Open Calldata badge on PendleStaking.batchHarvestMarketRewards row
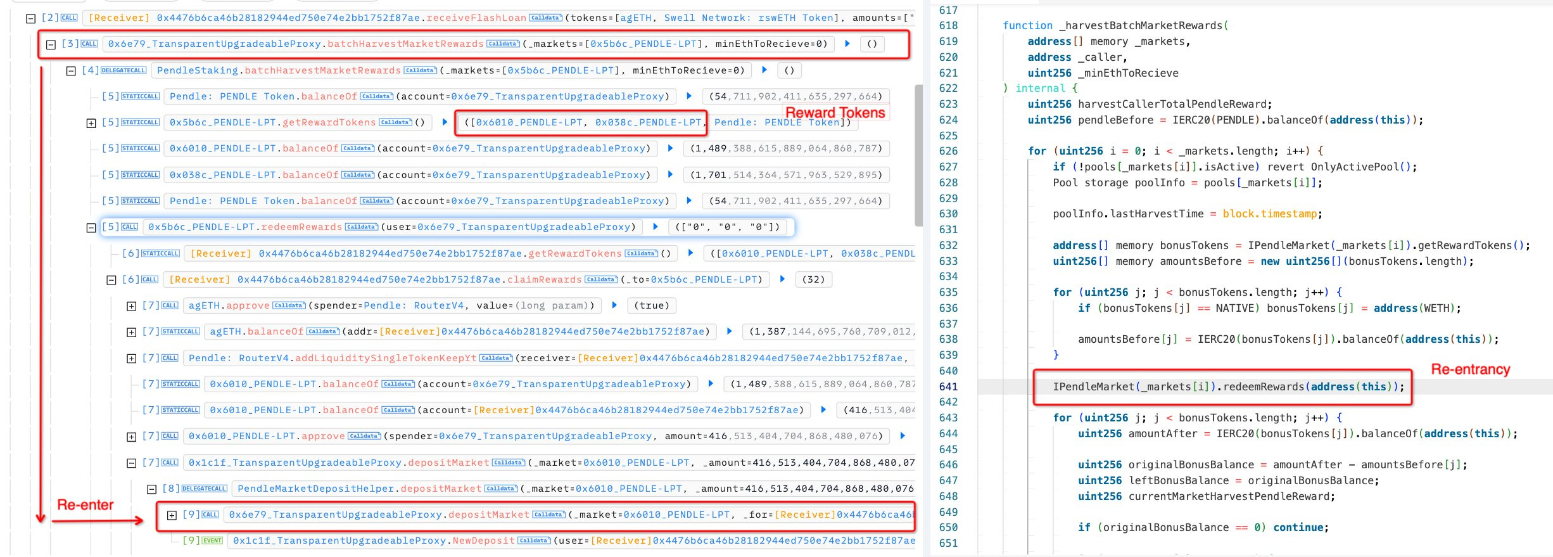The width and height of the screenshot is (1553, 557). tap(420, 70)
